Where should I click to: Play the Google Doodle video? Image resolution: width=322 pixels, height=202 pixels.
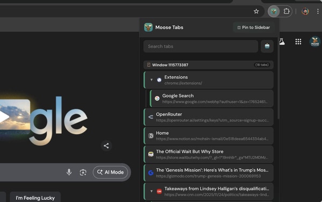click(4, 117)
